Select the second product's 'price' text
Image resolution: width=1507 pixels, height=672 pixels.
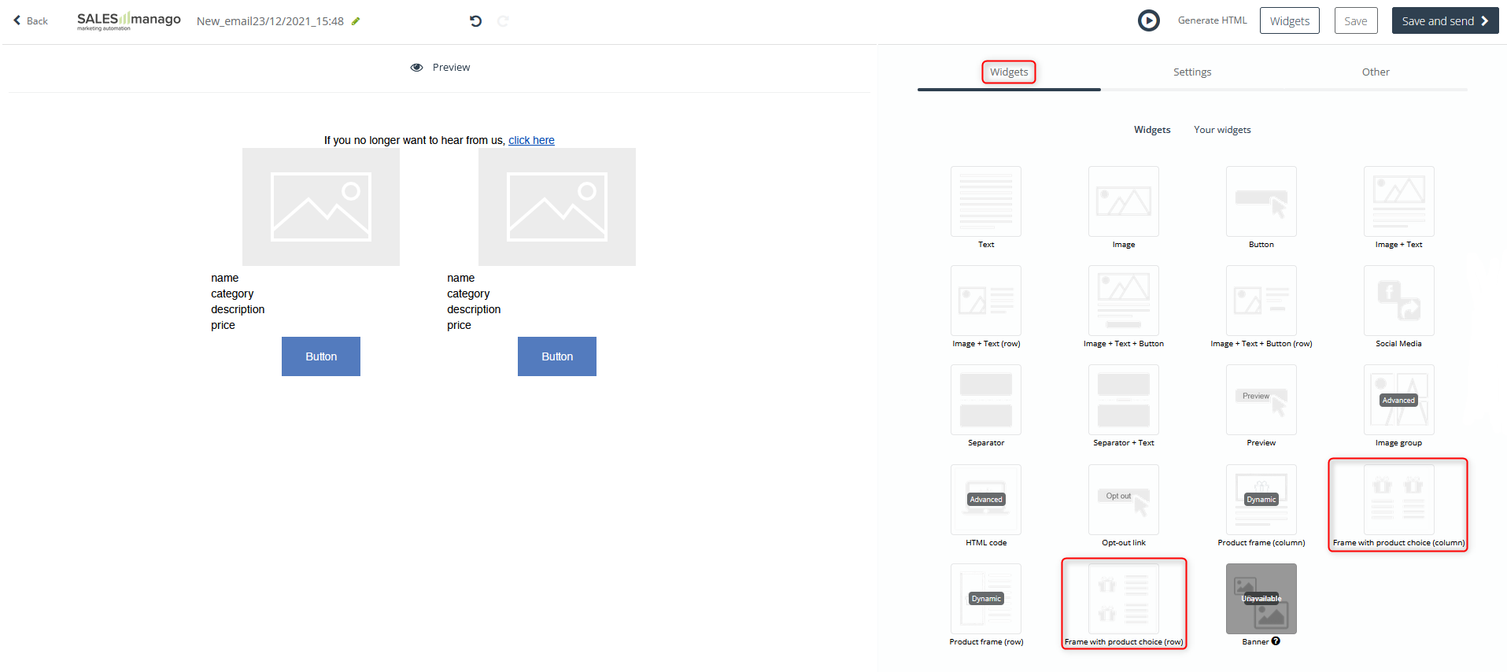click(x=459, y=325)
